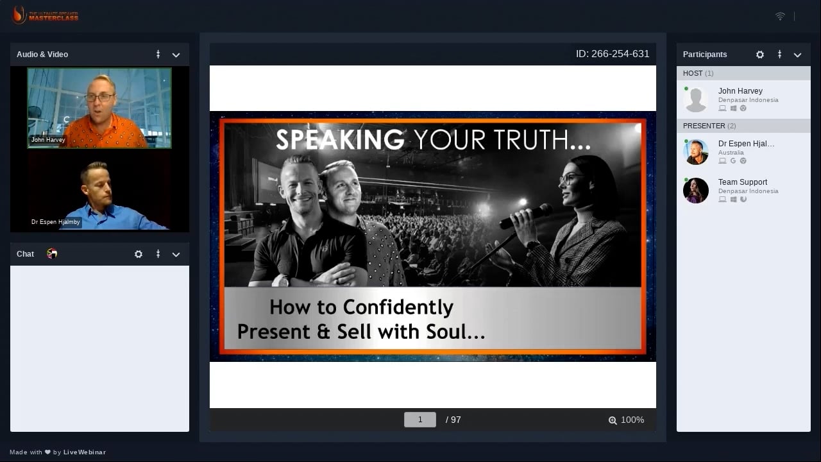Click the Speaking Your Truth presentation slide
The height and width of the screenshot is (462, 821).
point(432,236)
